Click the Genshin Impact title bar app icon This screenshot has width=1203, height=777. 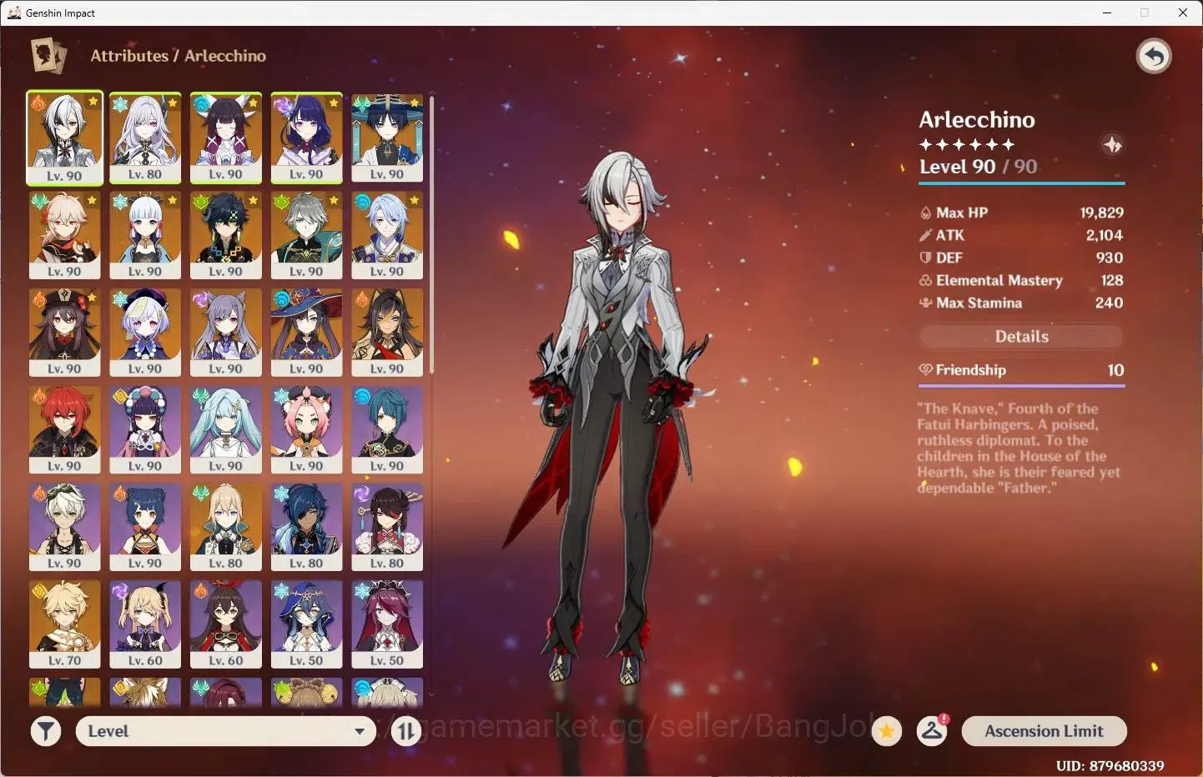pyautogui.click(x=14, y=13)
